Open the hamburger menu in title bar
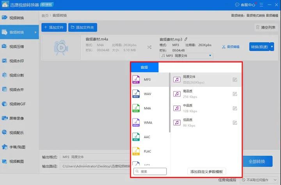281x185 pixels. pos(261,5)
